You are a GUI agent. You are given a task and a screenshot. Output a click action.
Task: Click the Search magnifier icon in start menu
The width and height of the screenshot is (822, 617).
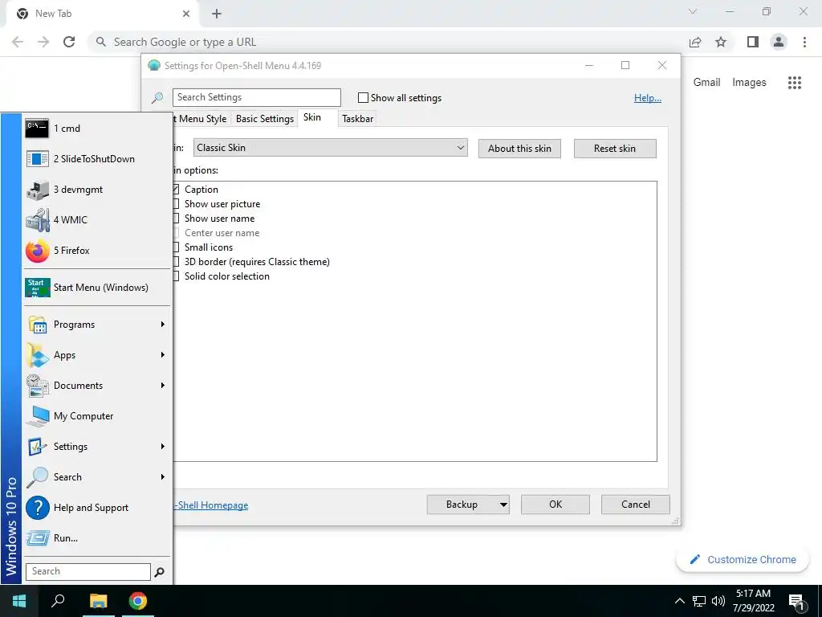[x=37, y=477]
